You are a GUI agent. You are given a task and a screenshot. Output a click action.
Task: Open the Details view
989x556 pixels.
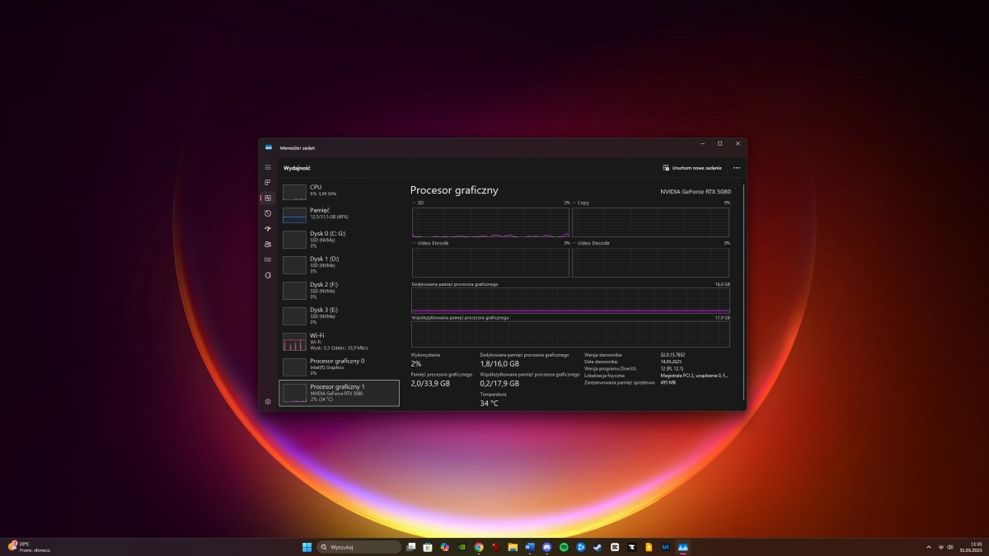click(x=267, y=259)
